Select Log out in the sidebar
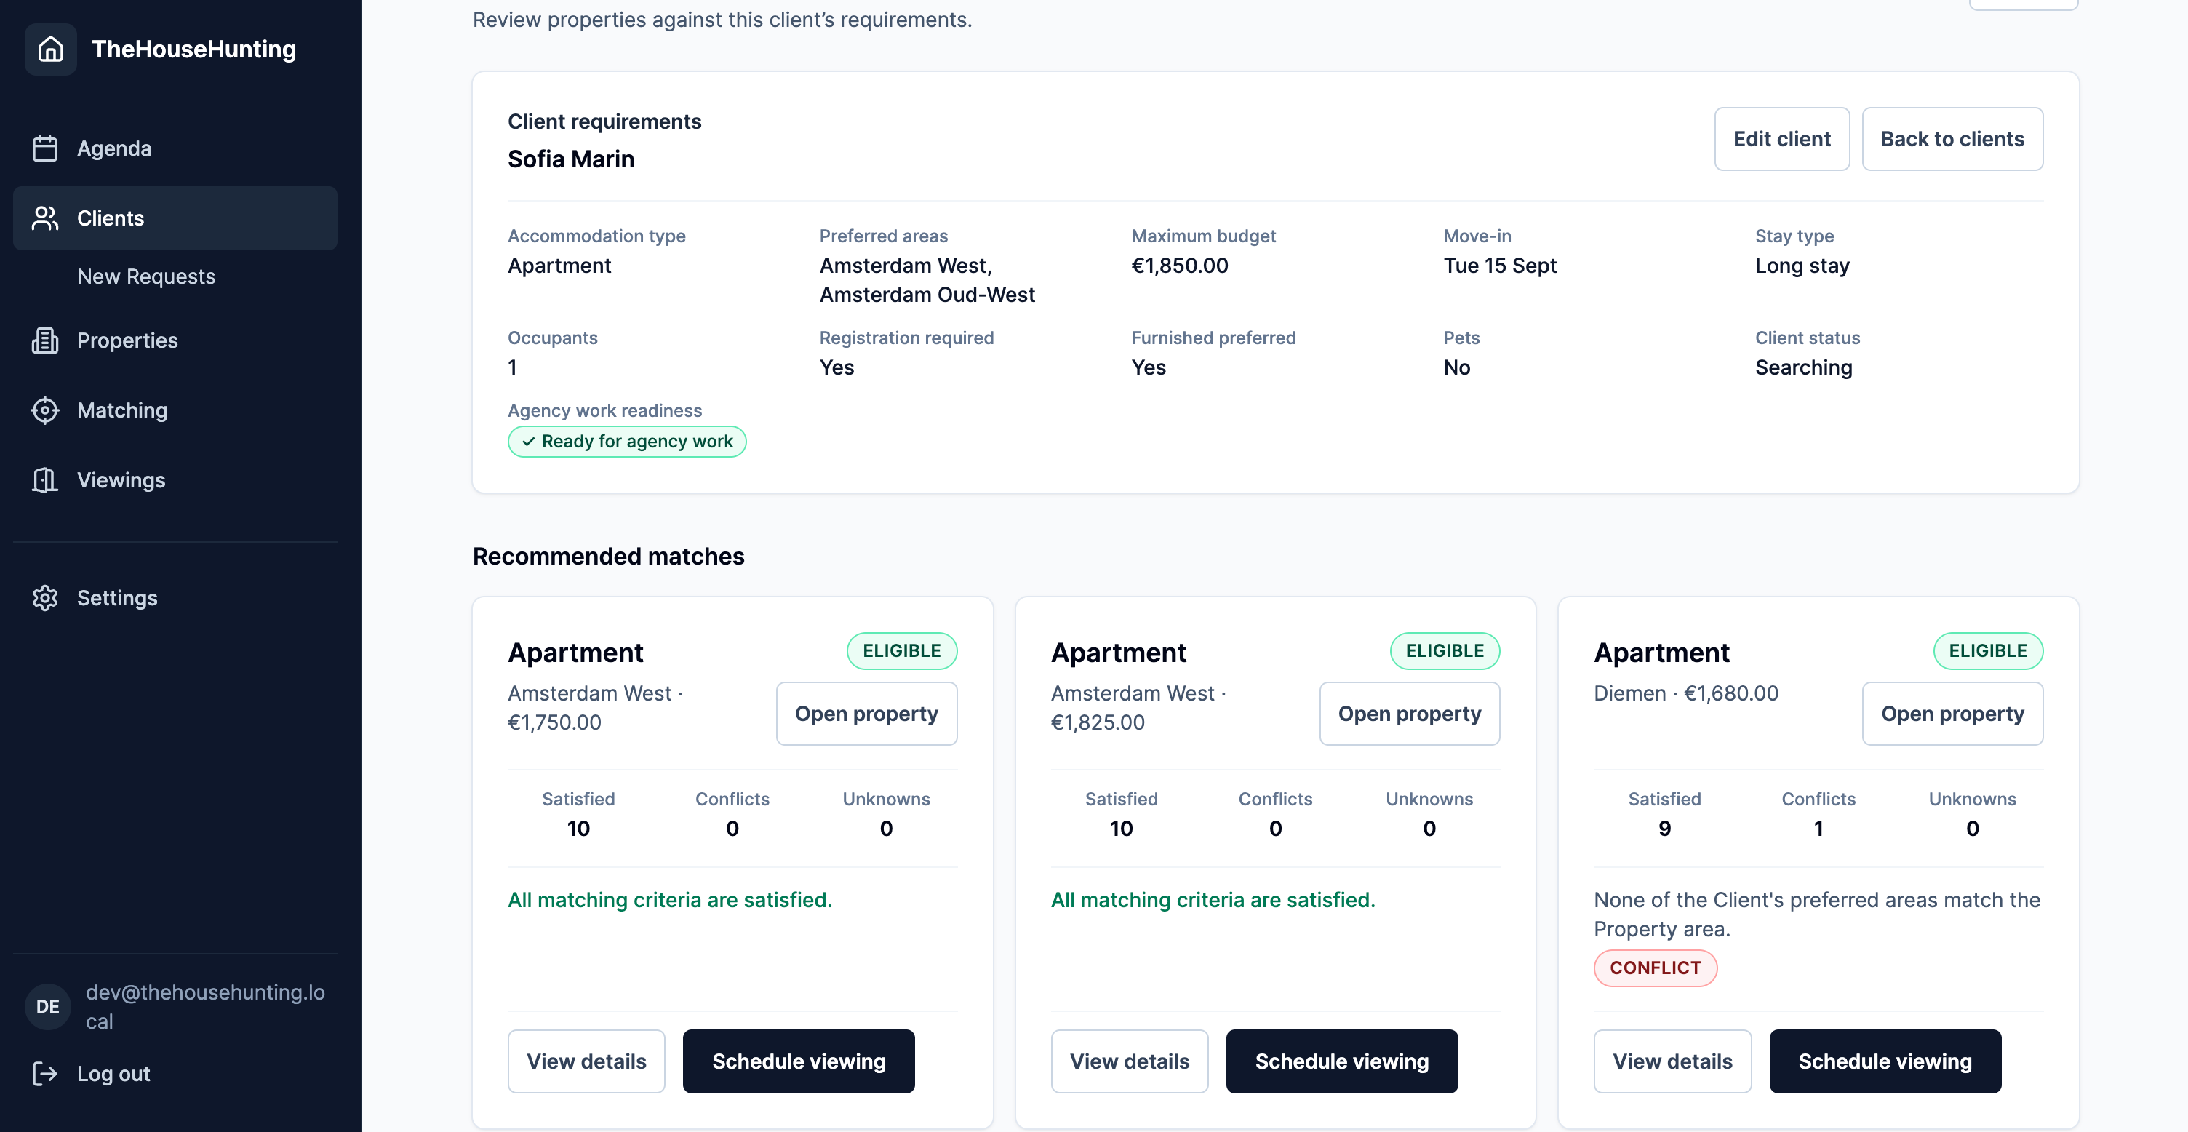Screen dimensions: 2188x1132 pyautogui.click(x=175, y=1073)
